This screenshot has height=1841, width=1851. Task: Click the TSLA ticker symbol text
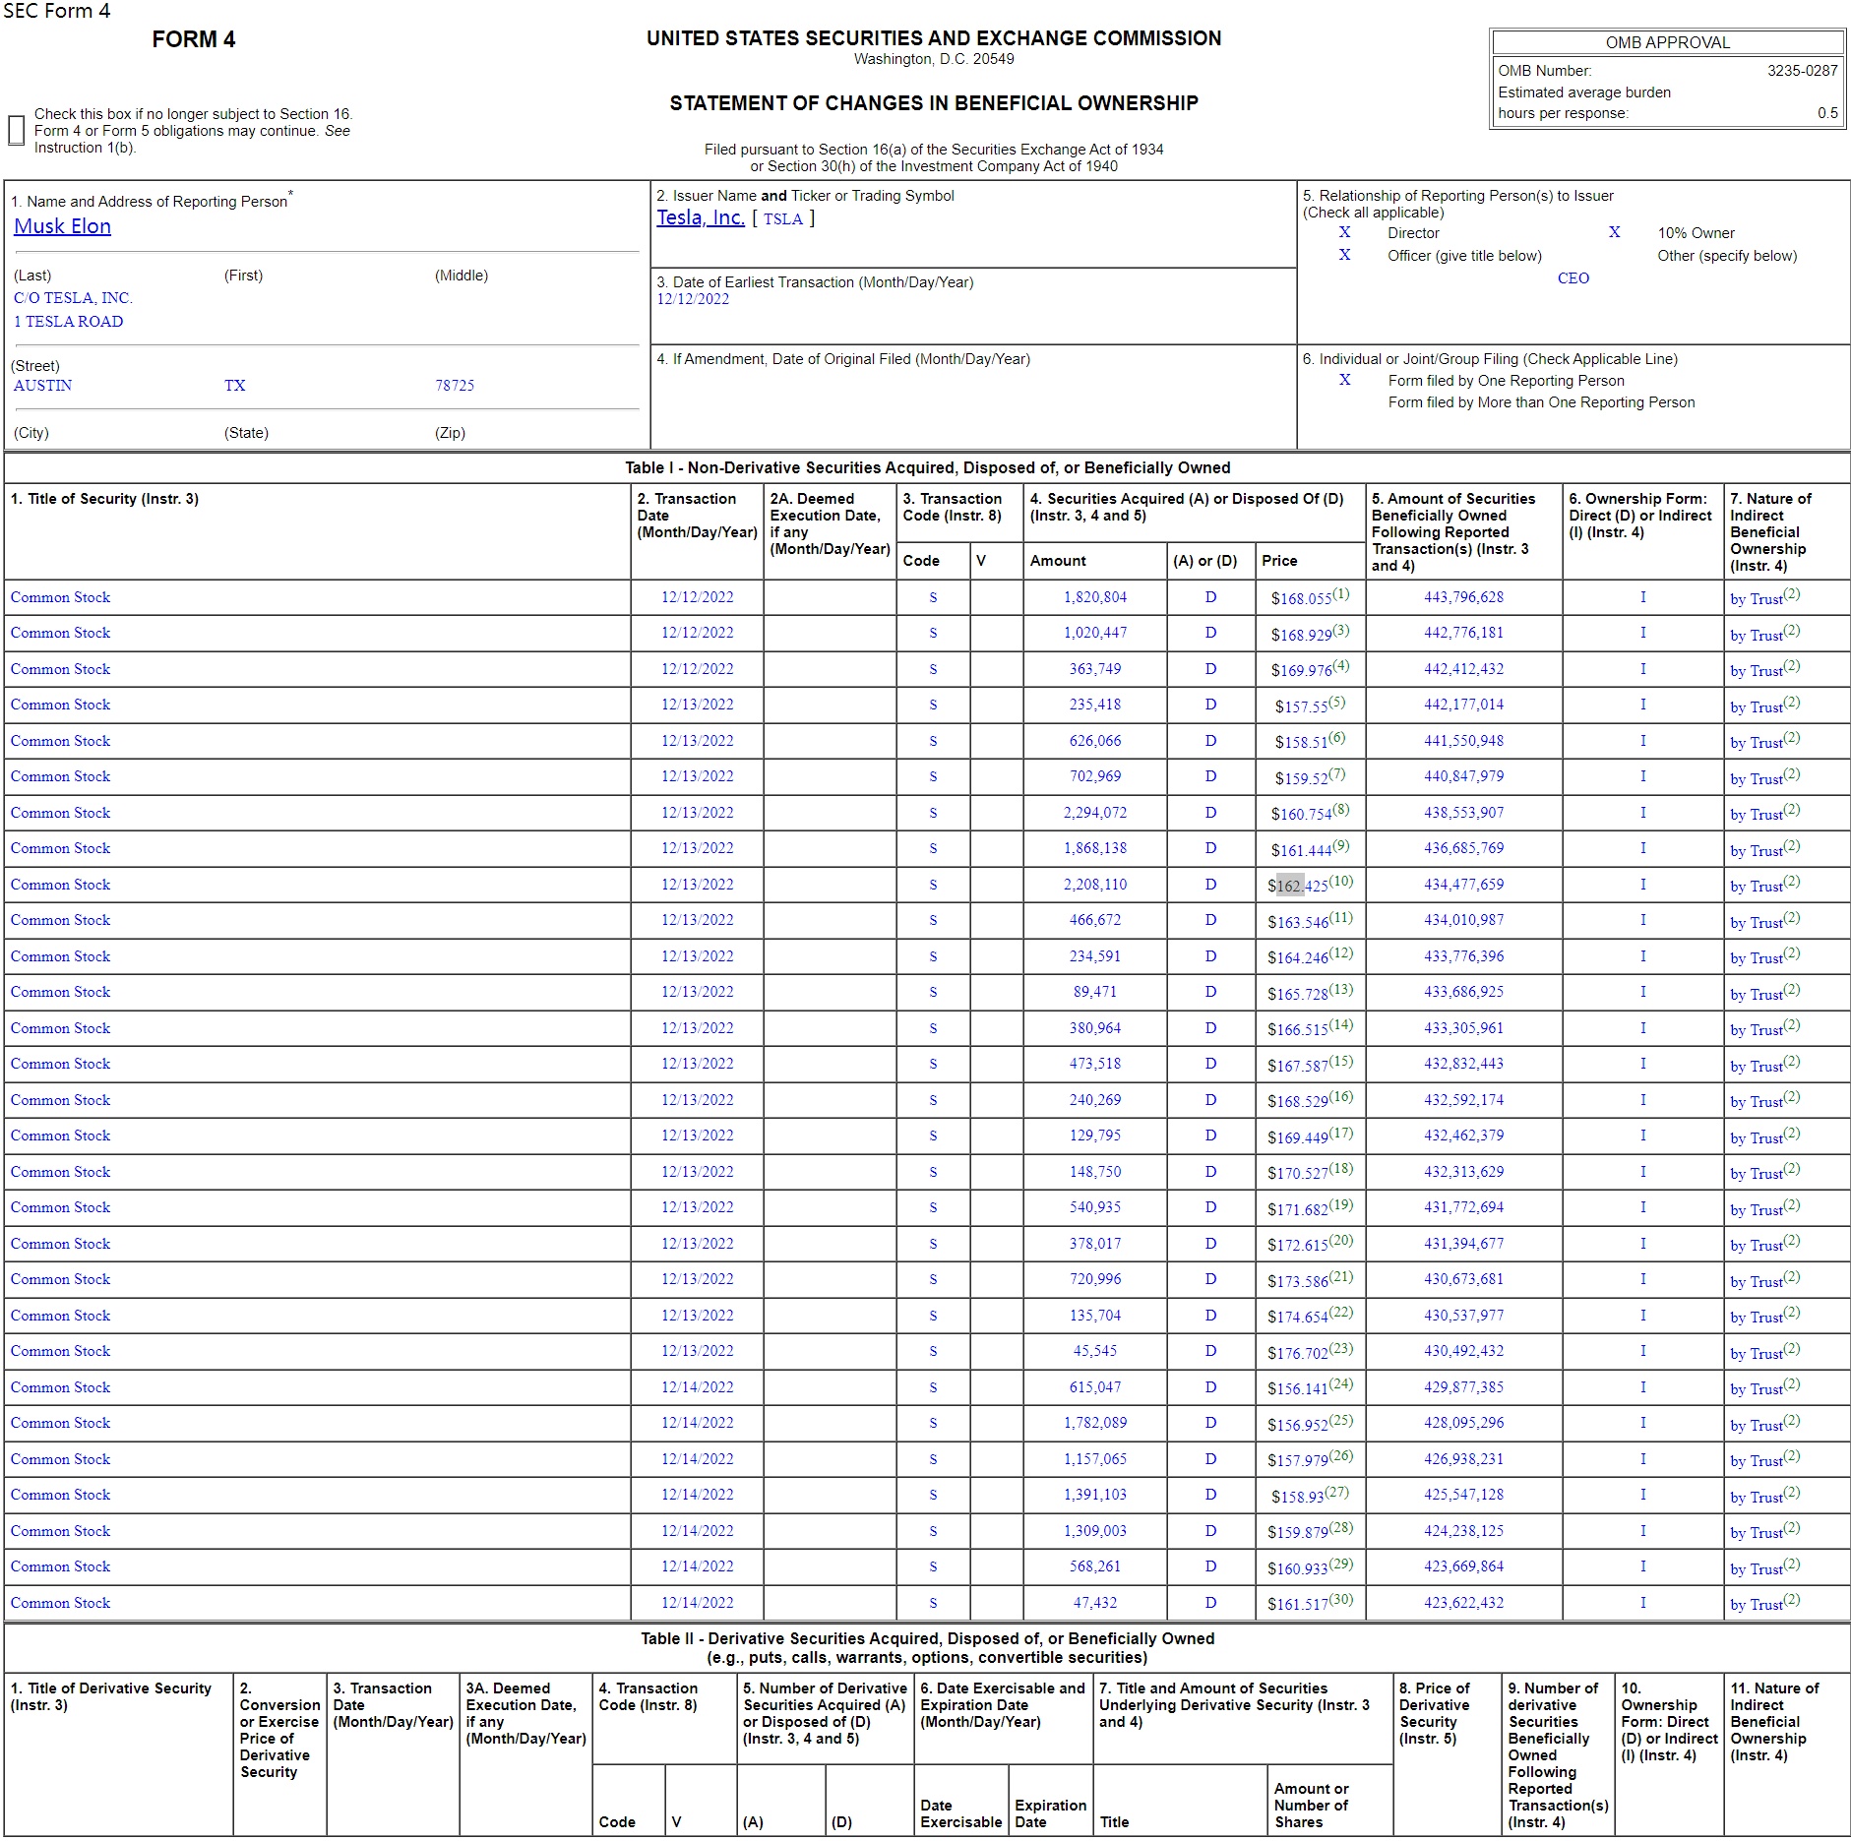click(x=783, y=219)
